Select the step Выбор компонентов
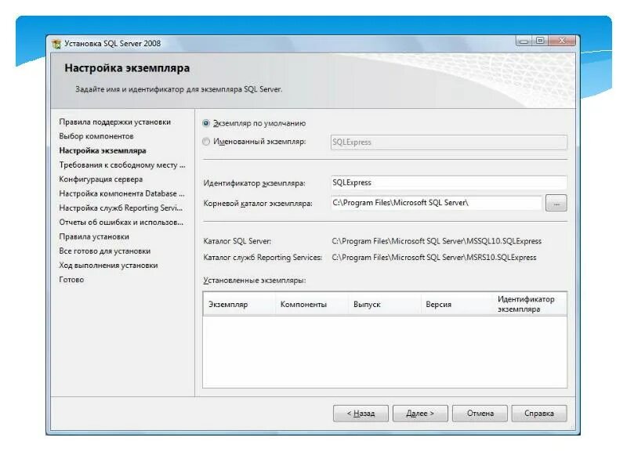 [96, 136]
